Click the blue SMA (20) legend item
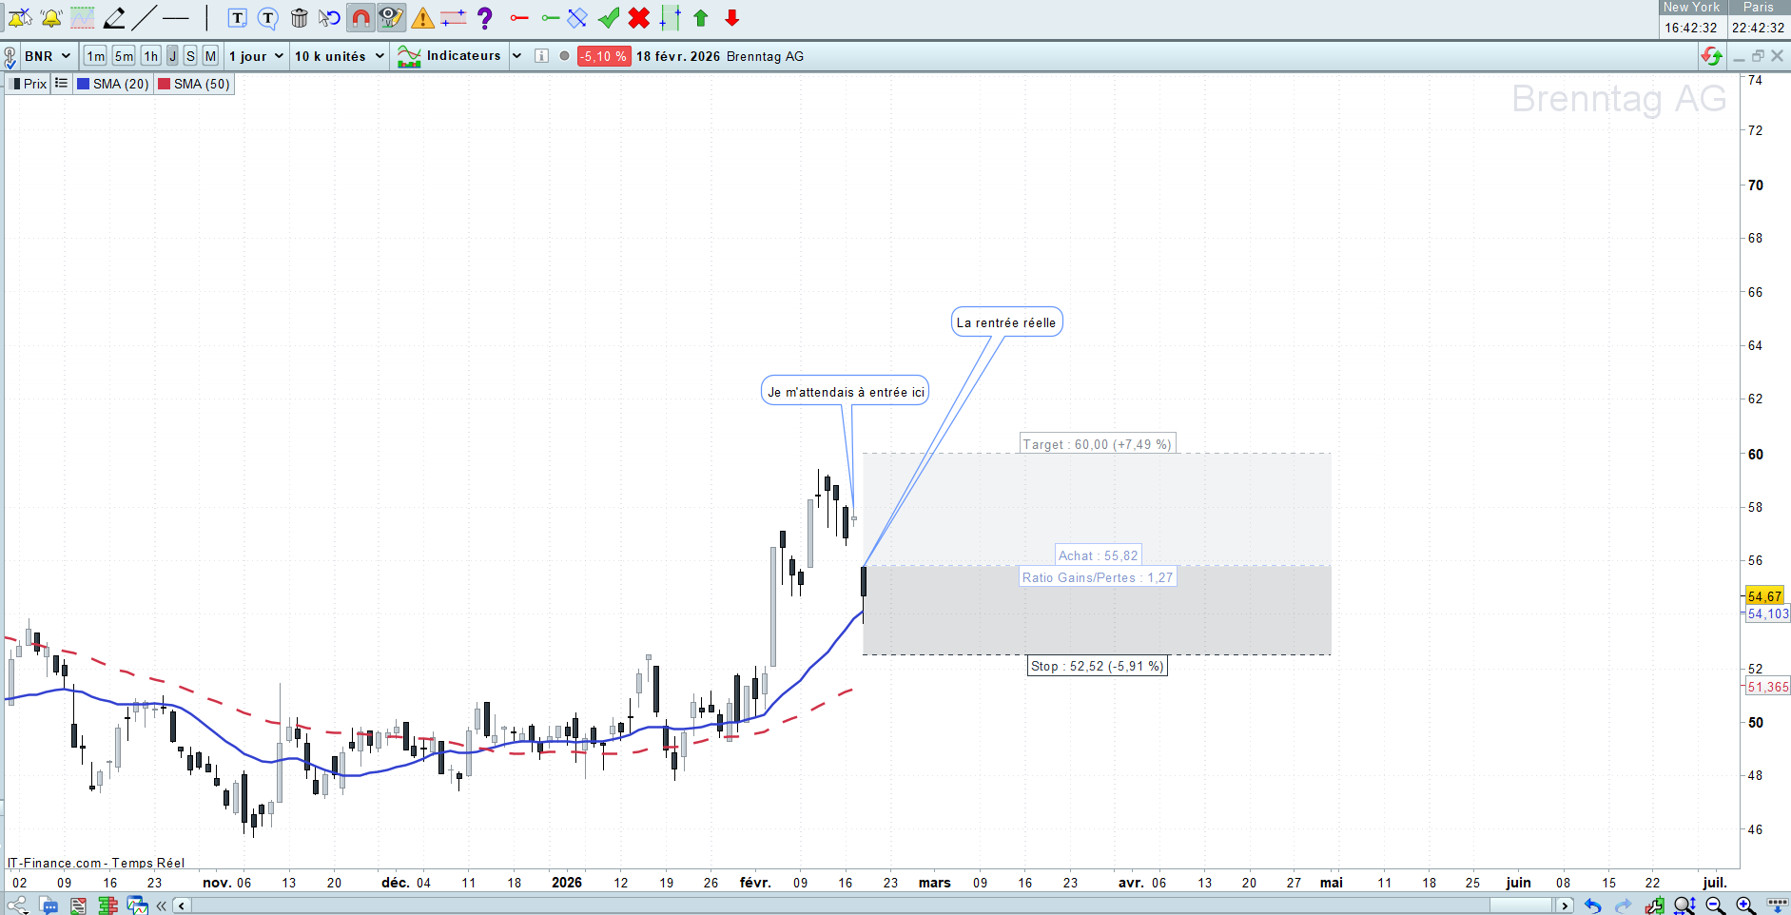 [113, 84]
